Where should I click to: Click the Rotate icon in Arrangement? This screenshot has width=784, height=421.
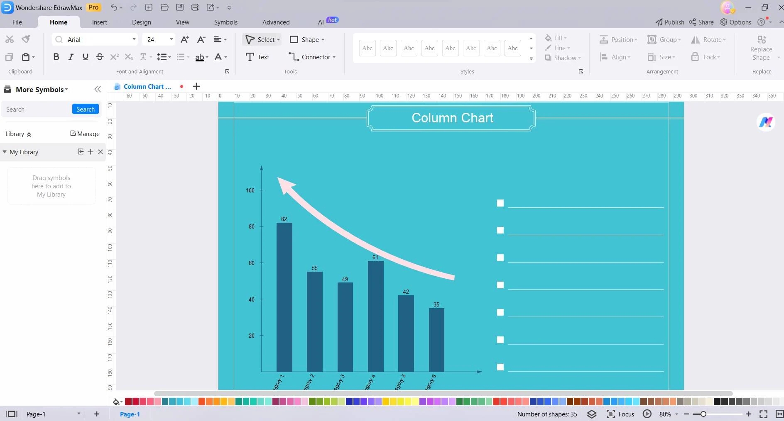(x=696, y=39)
